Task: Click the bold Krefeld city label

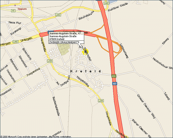Action: [86, 71]
